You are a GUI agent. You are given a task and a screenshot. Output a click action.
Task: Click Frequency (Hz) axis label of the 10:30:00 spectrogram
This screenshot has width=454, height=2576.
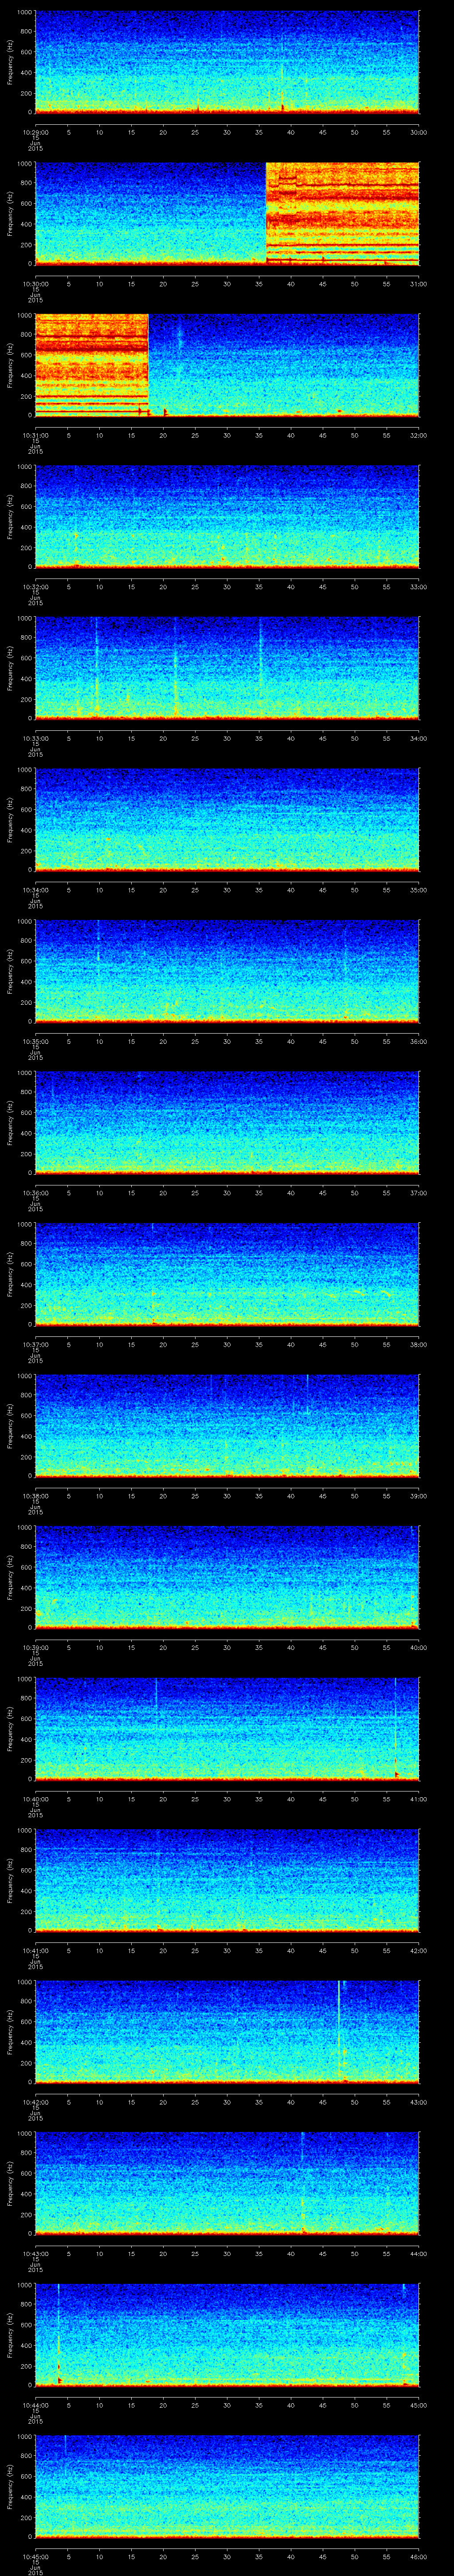[10, 213]
